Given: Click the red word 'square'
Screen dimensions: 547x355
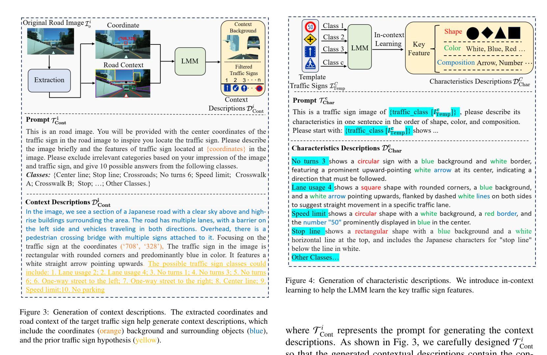Looking at the screenshot, I should [371, 188].
